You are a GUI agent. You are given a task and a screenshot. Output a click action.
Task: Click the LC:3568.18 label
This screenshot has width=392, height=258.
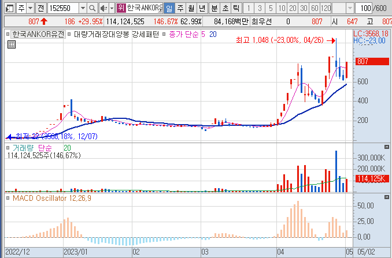tap(371, 33)
